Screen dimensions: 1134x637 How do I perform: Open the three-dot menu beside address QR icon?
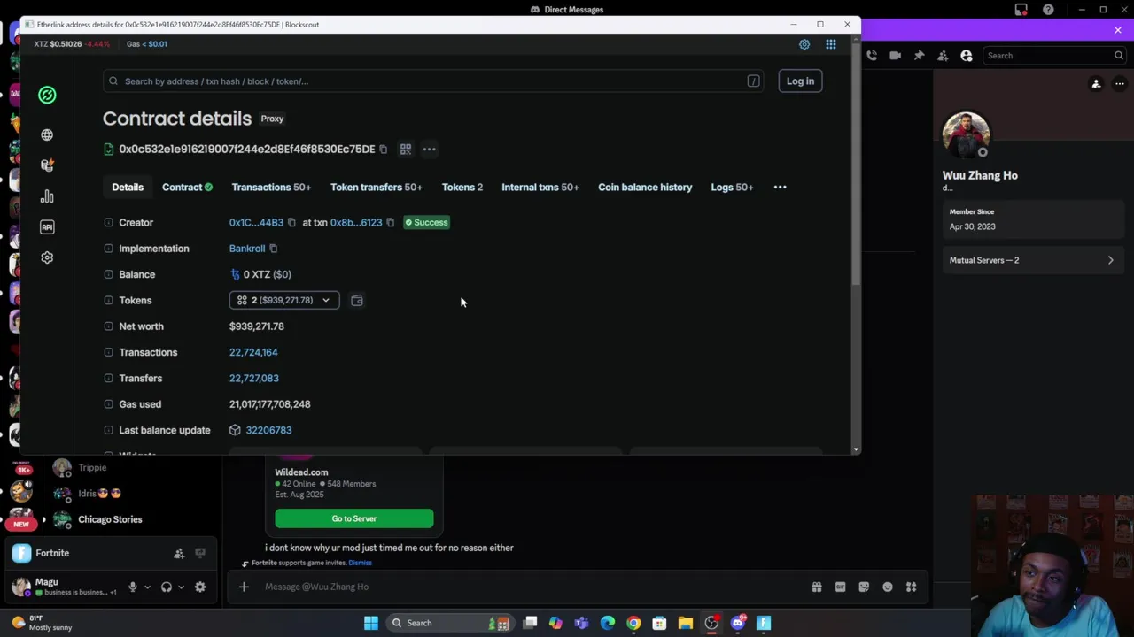click(x=429, y=149)
